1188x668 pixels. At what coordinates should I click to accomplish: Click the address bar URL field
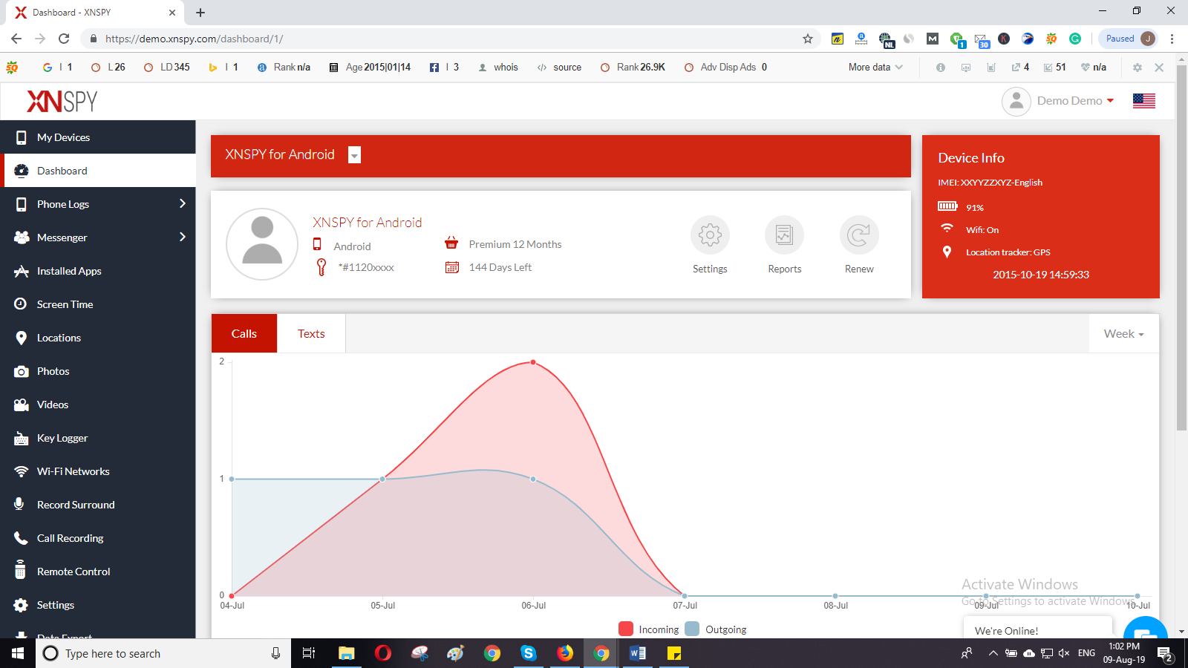[446, 39]
